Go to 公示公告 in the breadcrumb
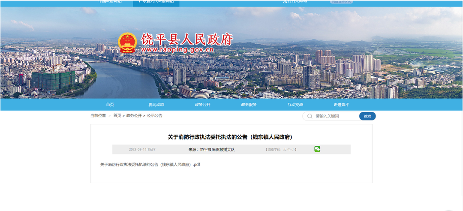 (154, 115)
